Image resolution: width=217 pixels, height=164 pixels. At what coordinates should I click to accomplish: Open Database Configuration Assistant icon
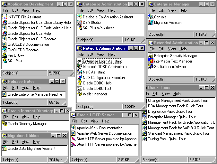[x=80, y=17]
